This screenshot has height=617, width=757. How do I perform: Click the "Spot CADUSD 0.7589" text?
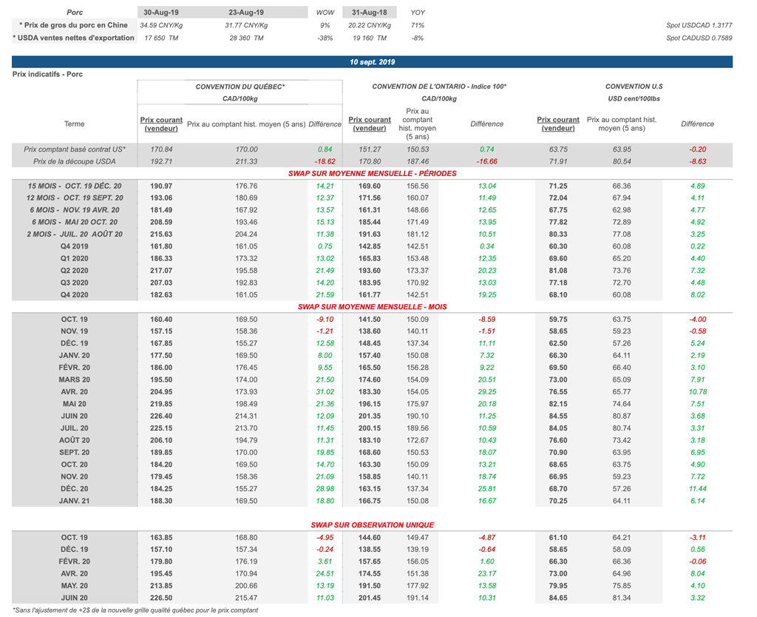(699, 38)
